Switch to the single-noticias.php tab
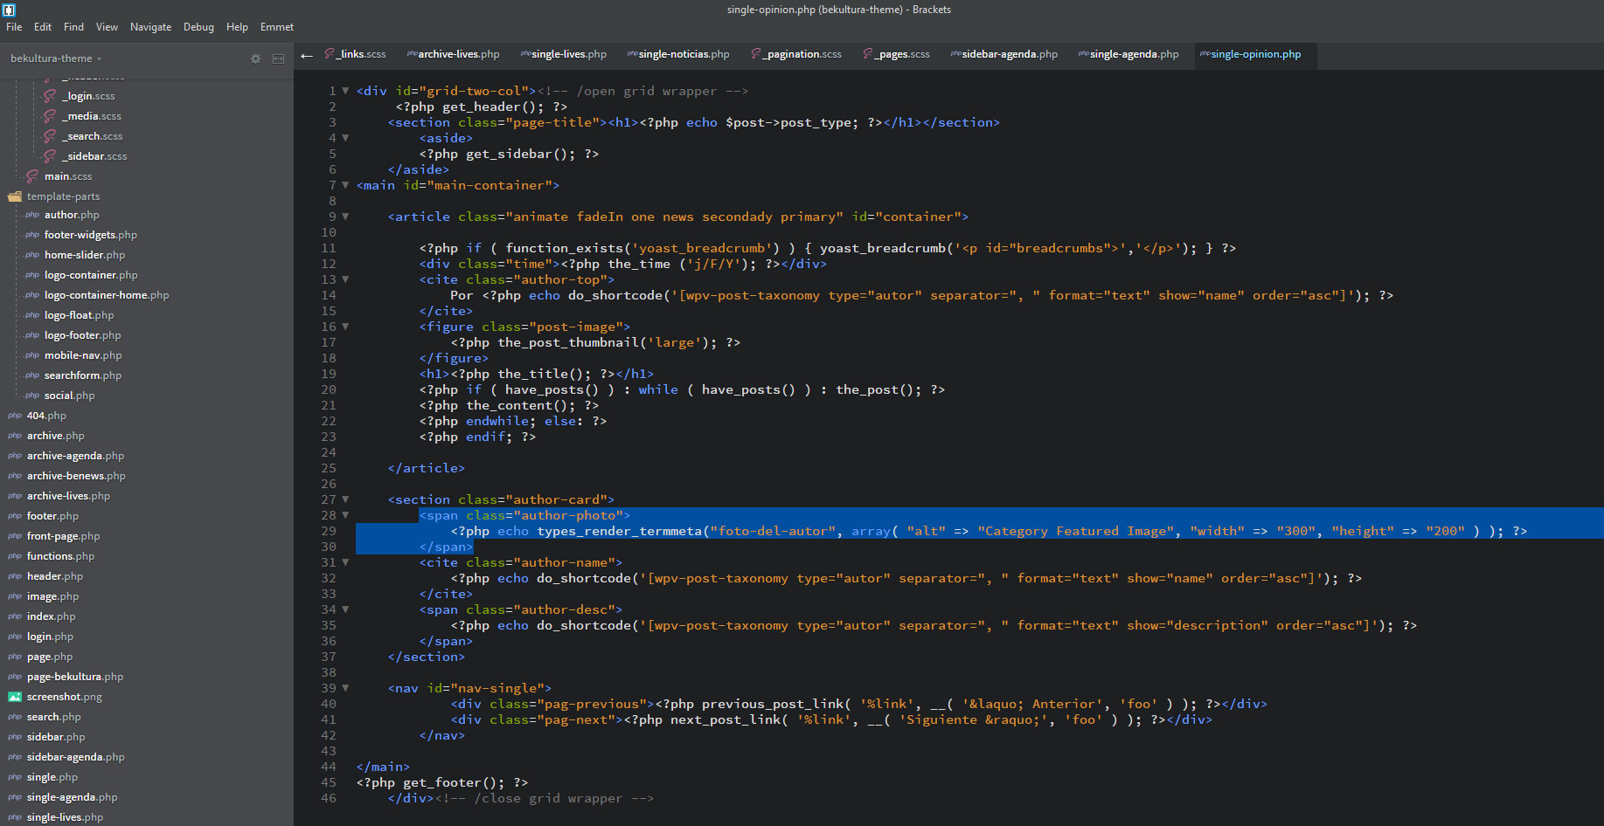The height and width of the screenshot is (826, 1604). click(678, 54)
